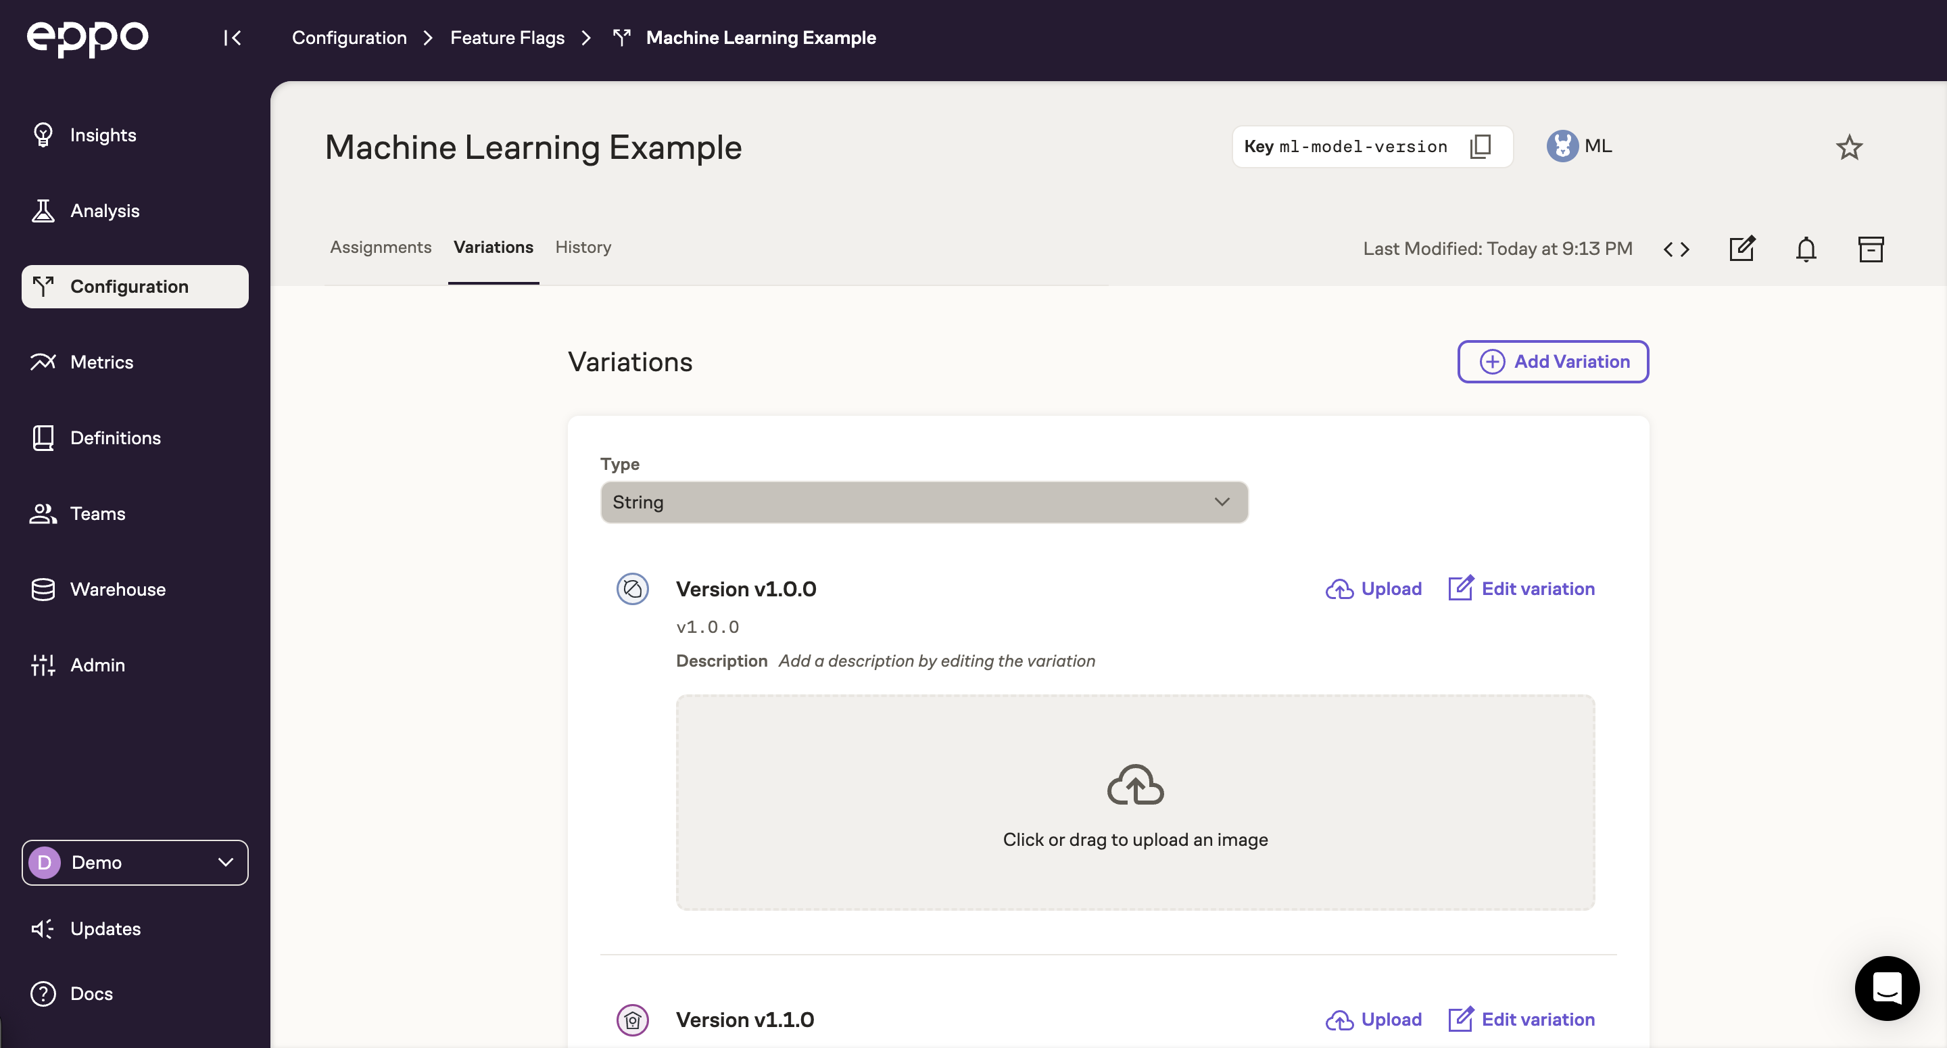Viewport: 1947px width, 1048px height.
Task: Toggle visibility for Version v1.0.0
Action: (x=631, y=590)
